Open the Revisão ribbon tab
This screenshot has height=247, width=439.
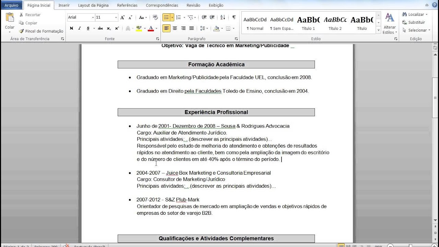193,5
